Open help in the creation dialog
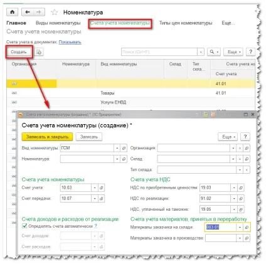Image resolution: width=266 pixels, height=264 pixels. [245, 137]
